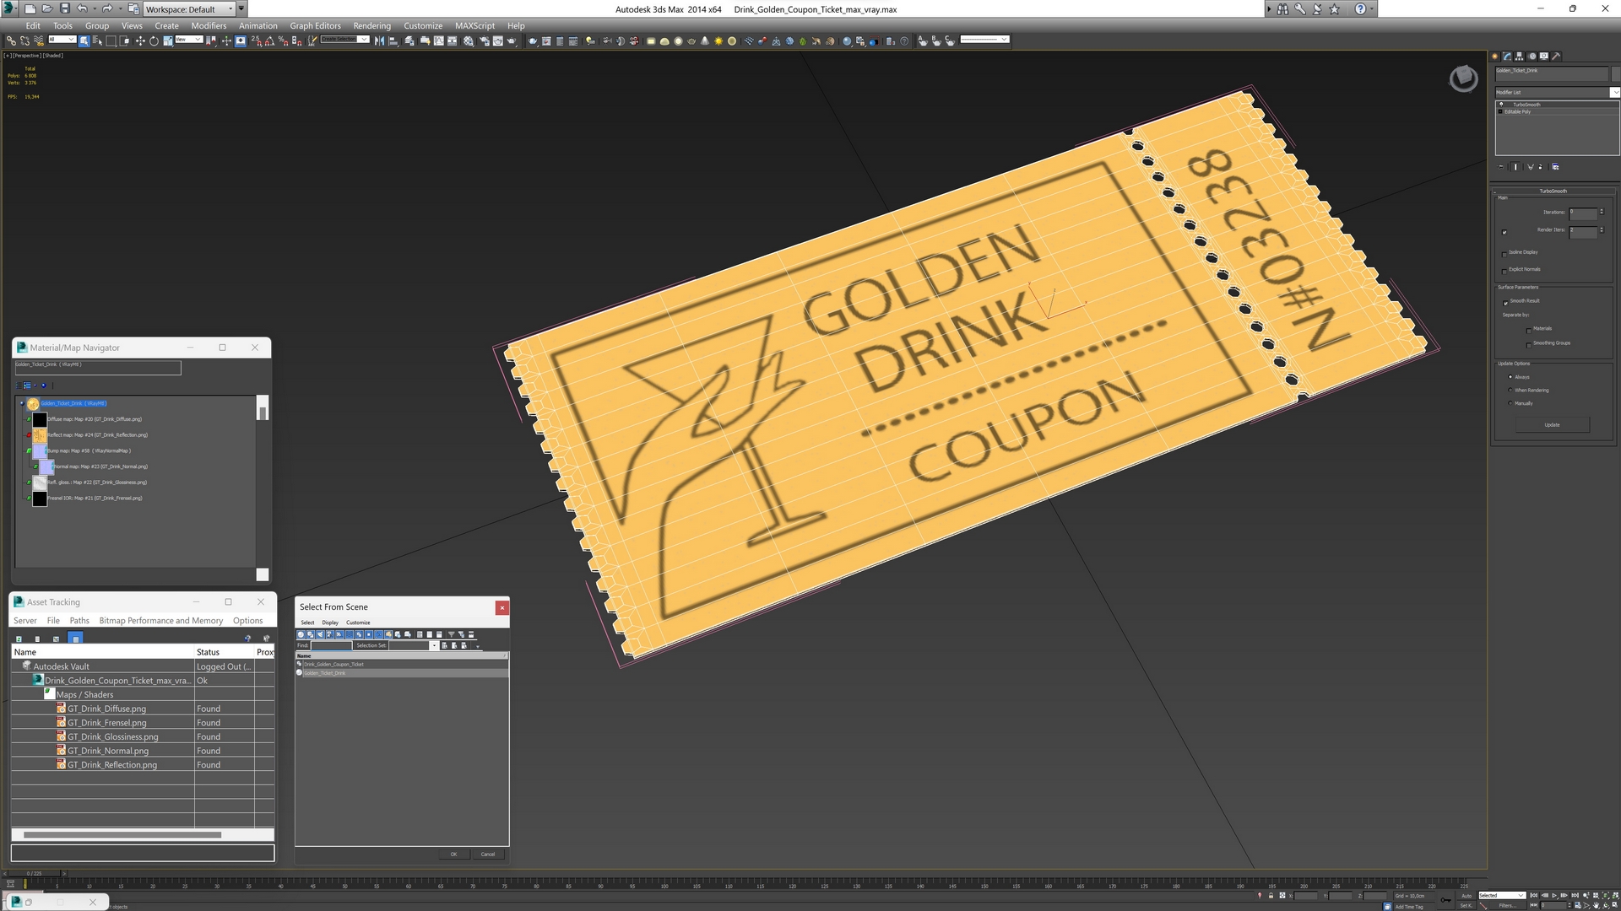Viewport: 1621px width, 911px height.
Task: Choose the Select and Rotate tool
Action: click(x=154, y=40)
